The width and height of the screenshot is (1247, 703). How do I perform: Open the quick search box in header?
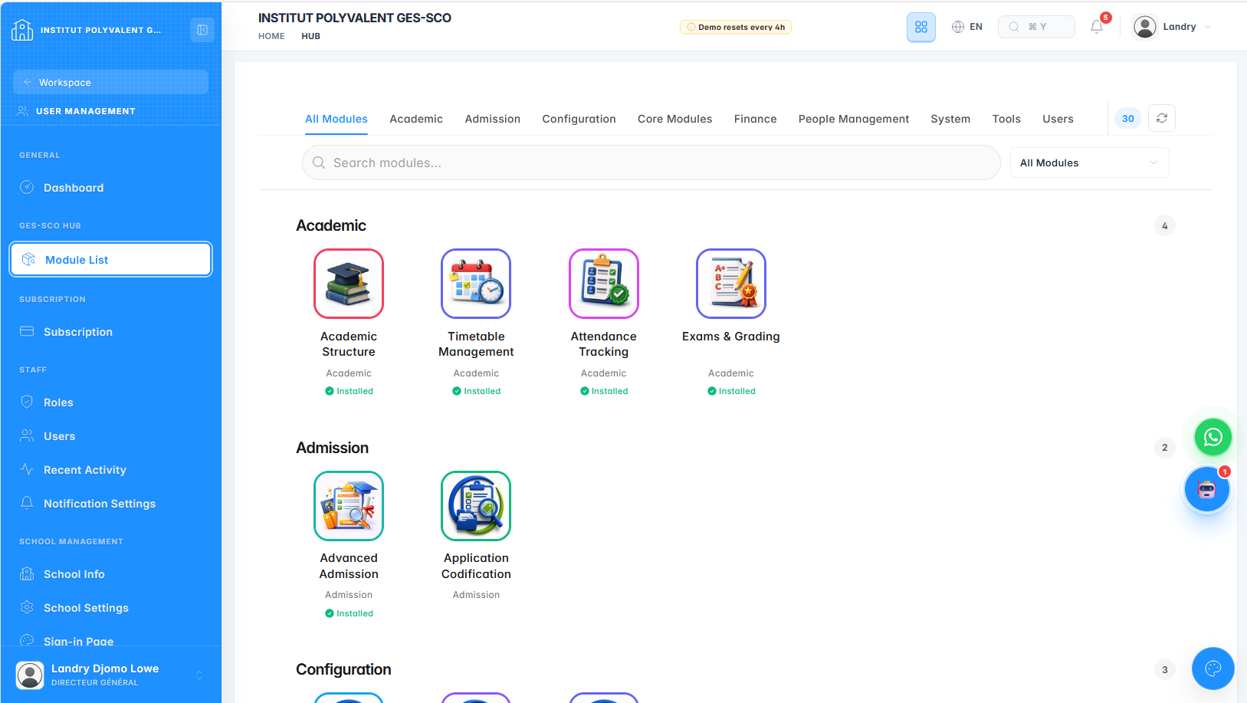tap(1036, 27)
